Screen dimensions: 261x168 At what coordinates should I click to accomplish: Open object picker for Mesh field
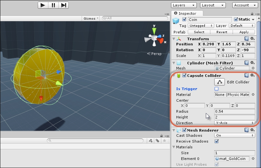[x=253, y=68]
